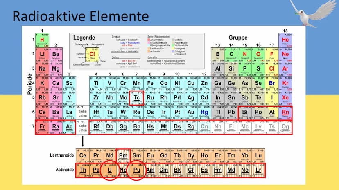Screen dimensions: 339x190
Task: Select the actinium cell "Ac"
Action: 69,127
